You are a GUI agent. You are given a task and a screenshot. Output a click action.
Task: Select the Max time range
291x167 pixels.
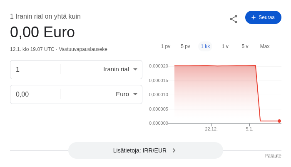tap(265, 46)
